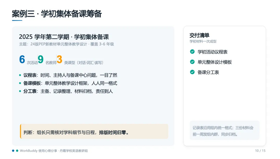280x159 pixels.
Task: Click the gray note about 记录表沿用组内统一格式
Action: [225, 131]
